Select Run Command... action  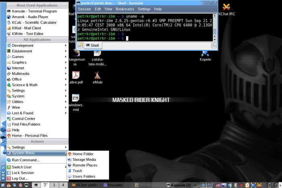37,160
